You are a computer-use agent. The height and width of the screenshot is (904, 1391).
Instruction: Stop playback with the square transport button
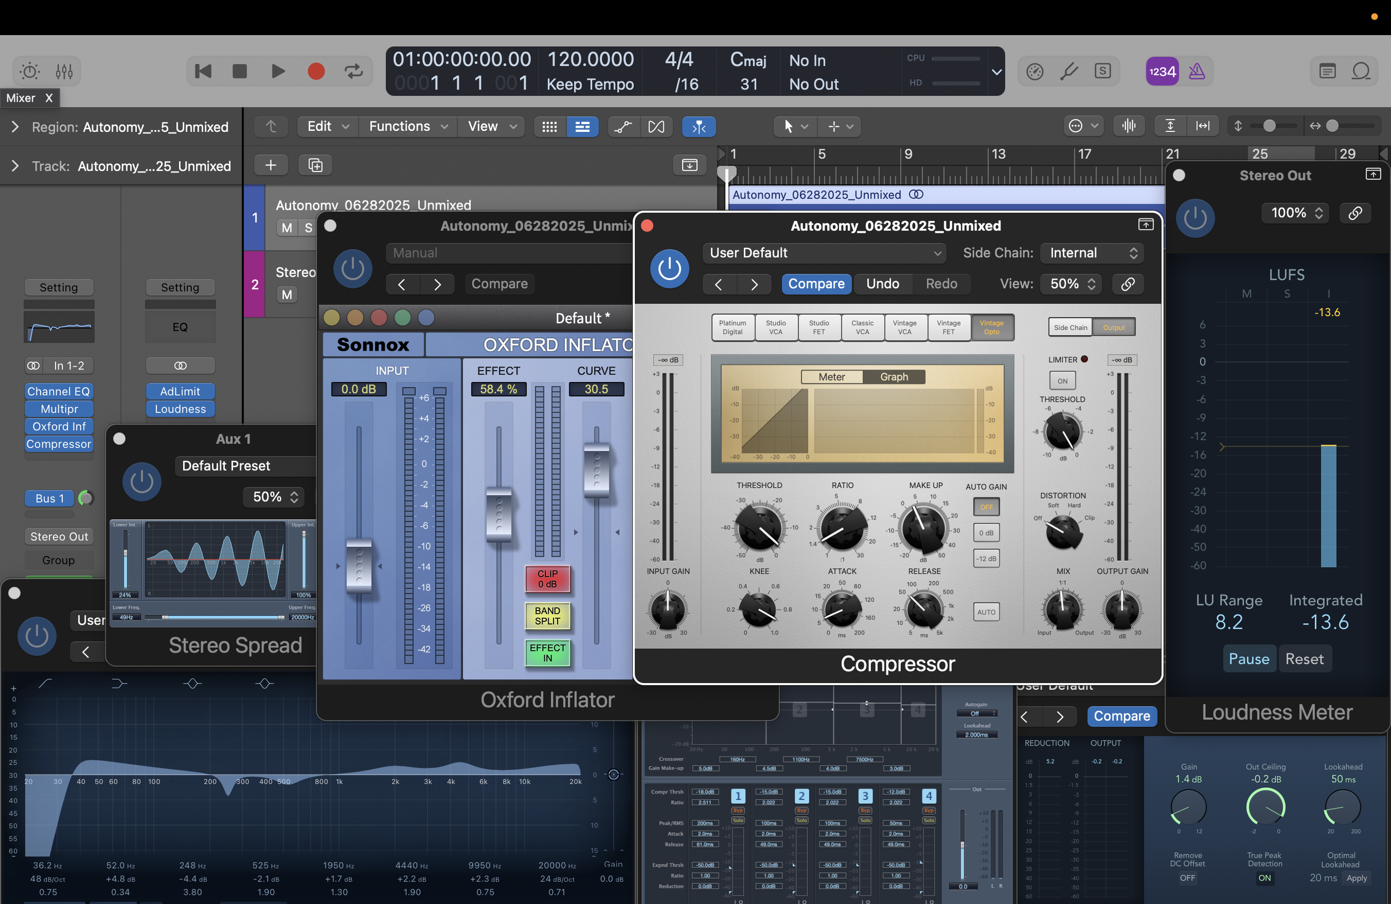click(240, 71)
